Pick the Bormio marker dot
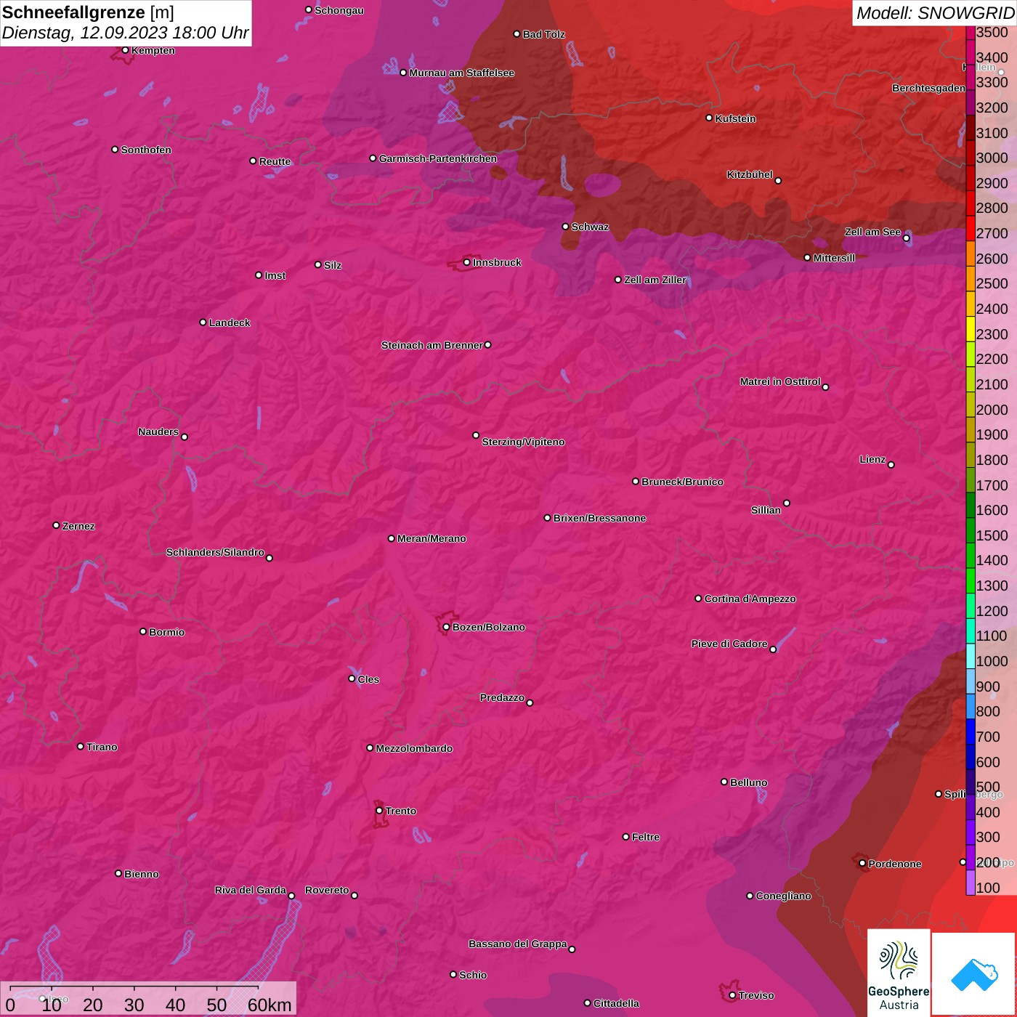This screenshot has height=1017, width=1017. 143,631
